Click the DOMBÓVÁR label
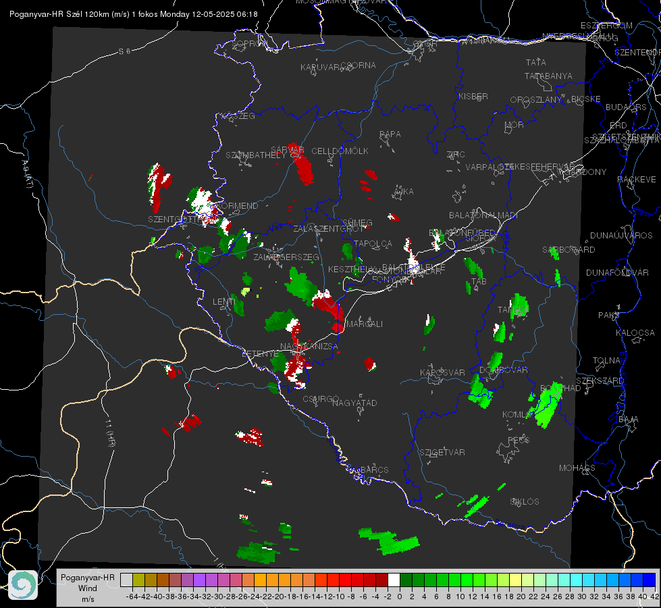This screenshot has width=661, height=608. tap(503, 370)
